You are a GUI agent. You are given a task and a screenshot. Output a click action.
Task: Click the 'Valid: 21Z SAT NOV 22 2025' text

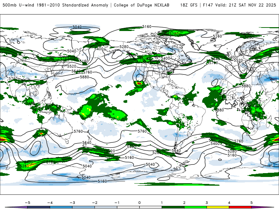click(246, 5)
